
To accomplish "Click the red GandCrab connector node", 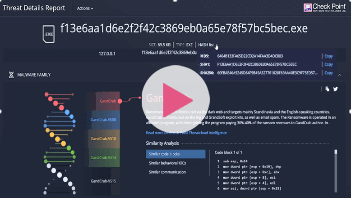I will coord(120,101).
